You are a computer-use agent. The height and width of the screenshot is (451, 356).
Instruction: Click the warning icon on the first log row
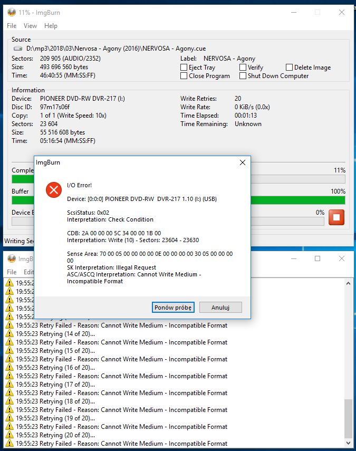9,283
